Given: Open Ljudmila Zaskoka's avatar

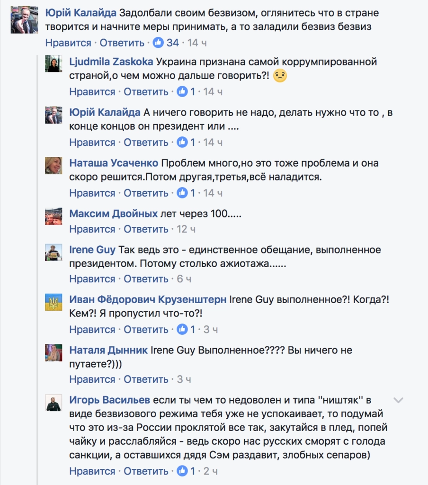Looking at the screenshot, I should click(53, 63).
